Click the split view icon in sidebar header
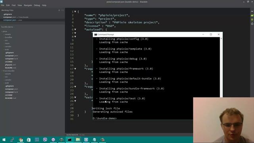Viewport: 254px width, 143px height. coord(63,10)
